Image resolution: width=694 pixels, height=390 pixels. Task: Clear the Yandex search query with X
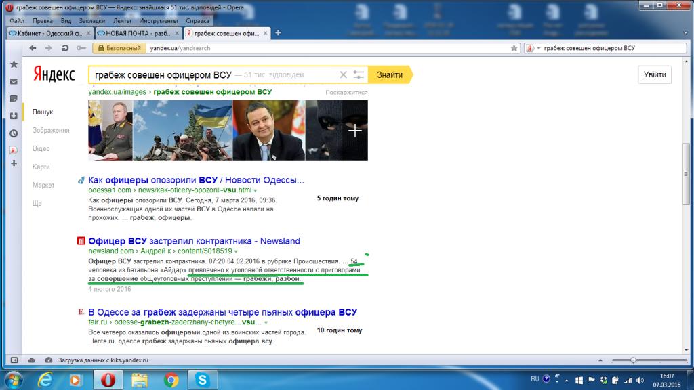pos(343,74)
